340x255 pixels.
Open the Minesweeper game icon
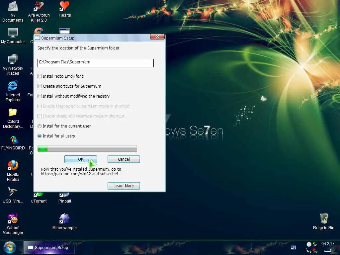(65, 221)
